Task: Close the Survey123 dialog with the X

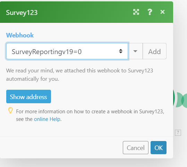Action: click(162, 12)
